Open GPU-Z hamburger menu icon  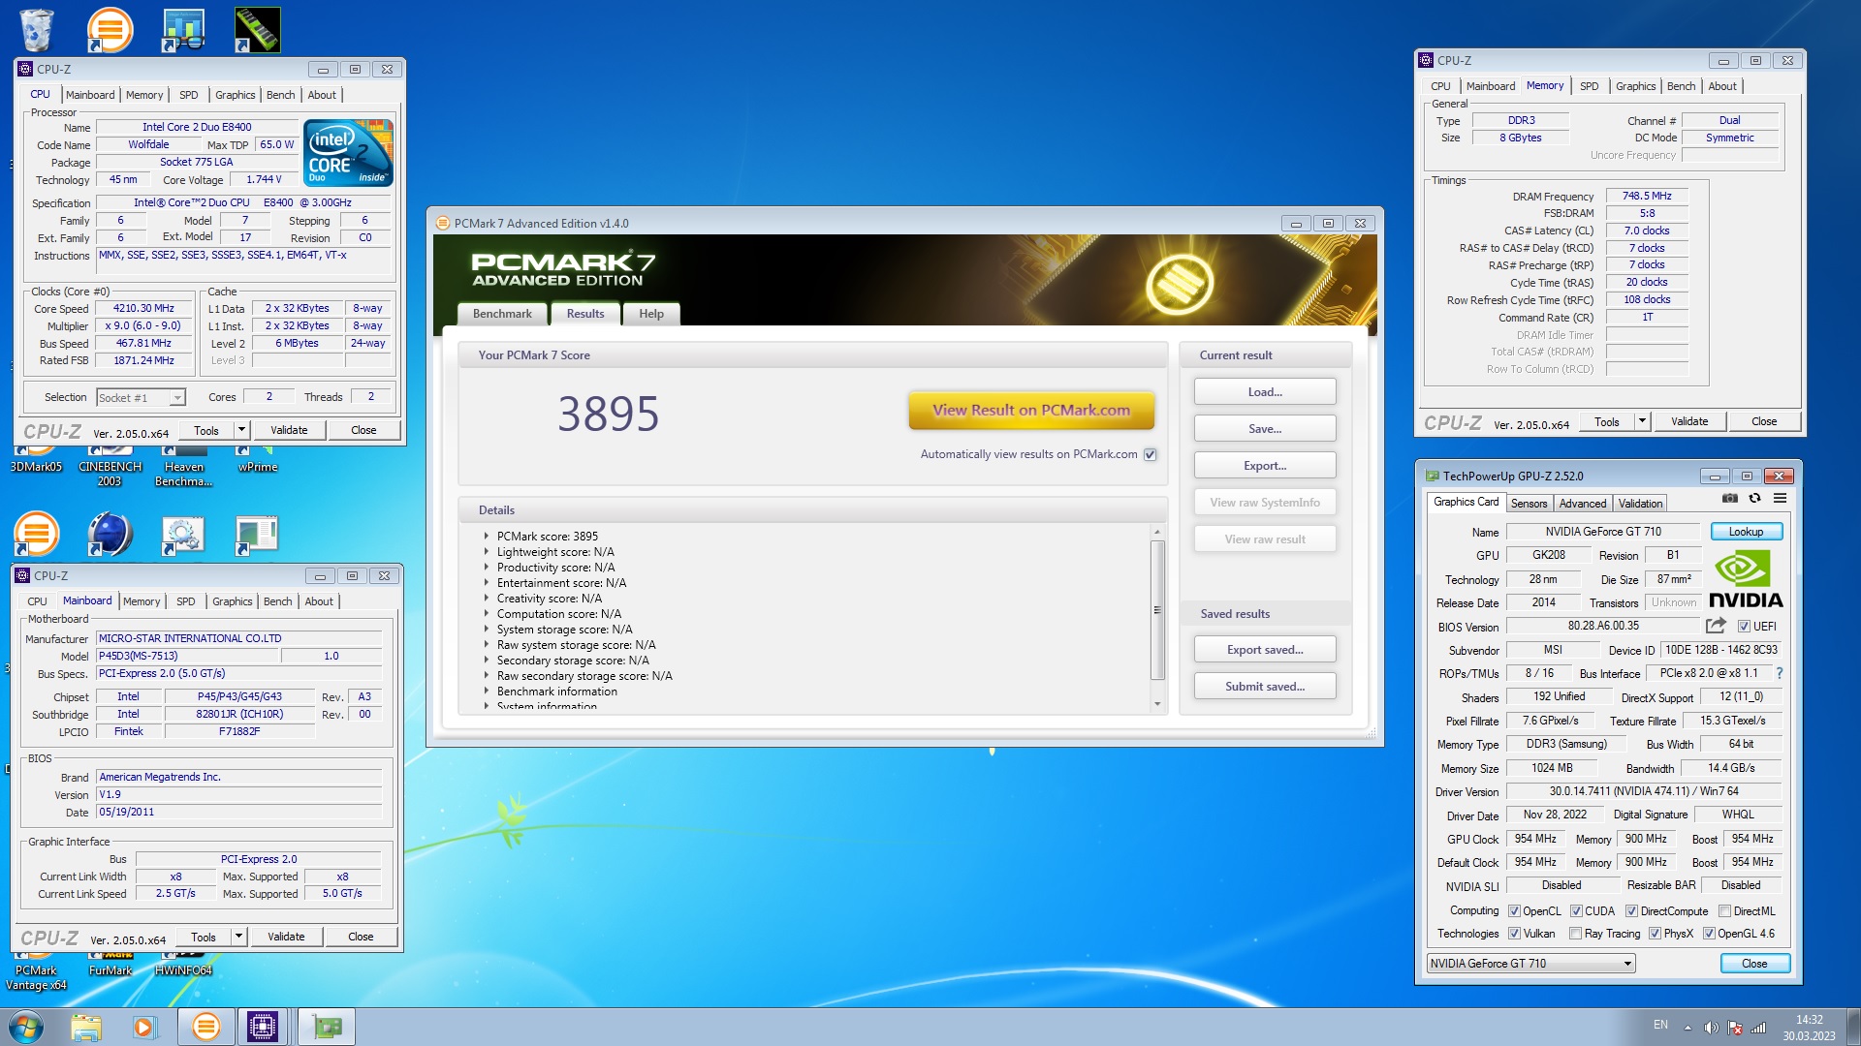(1780, 499)
